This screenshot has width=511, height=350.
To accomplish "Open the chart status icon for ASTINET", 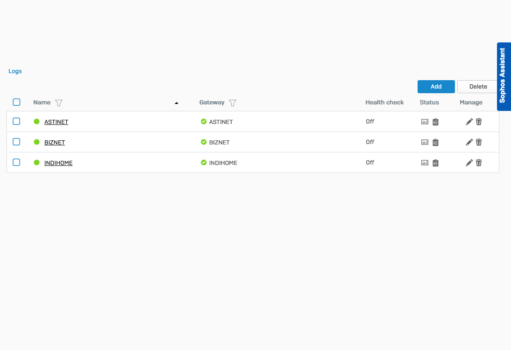I will (x=425, y=122).
